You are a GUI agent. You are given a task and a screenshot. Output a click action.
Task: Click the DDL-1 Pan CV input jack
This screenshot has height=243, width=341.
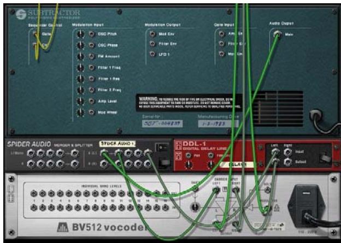click(x=189, y=155)
